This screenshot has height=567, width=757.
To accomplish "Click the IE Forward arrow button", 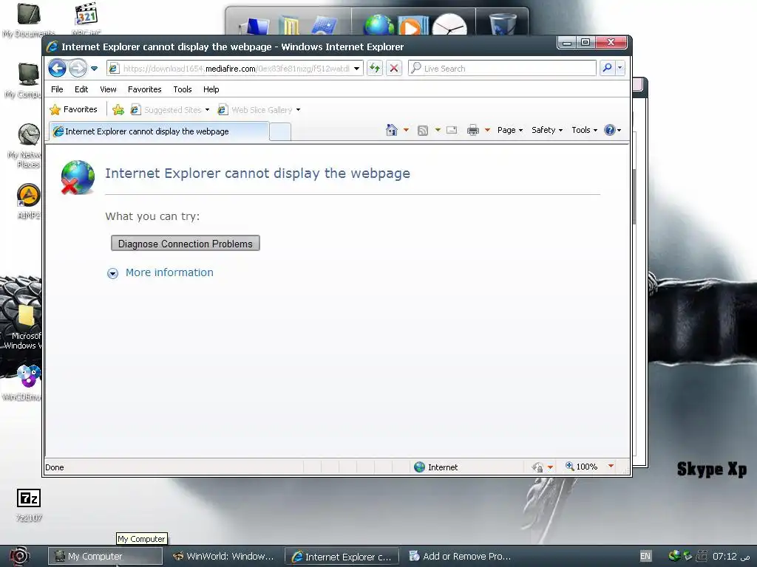I will 77,69.
